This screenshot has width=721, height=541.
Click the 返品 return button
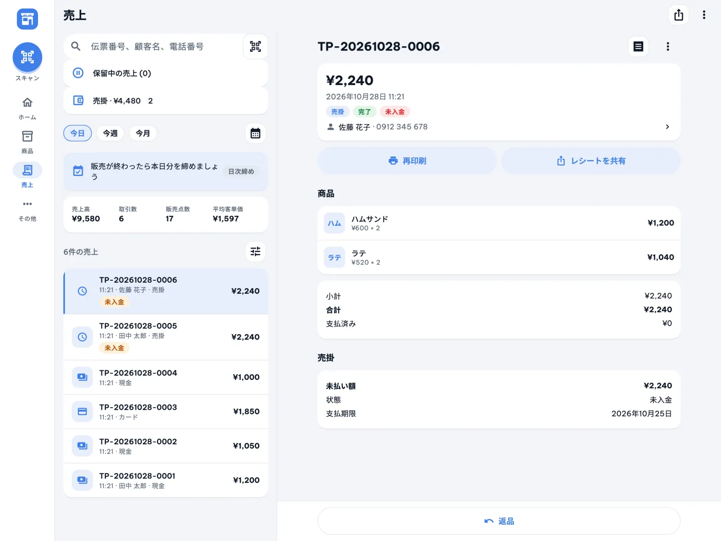(x=499, y=521)
